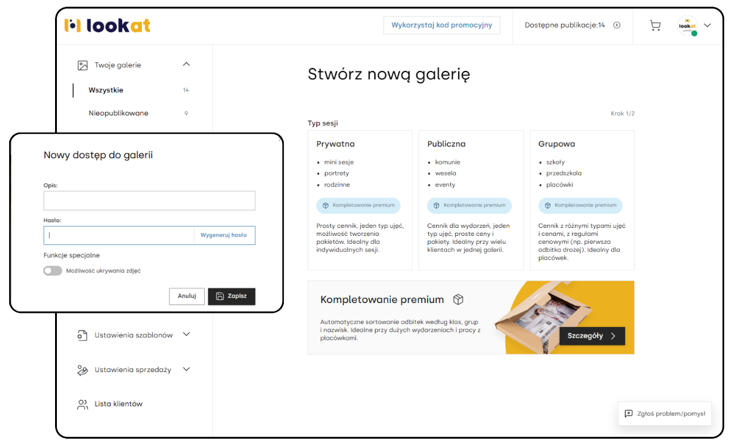Expand Ustawienia sprzedaży section
The height and width of the screenshot is (446, 734).
point(187,369)
